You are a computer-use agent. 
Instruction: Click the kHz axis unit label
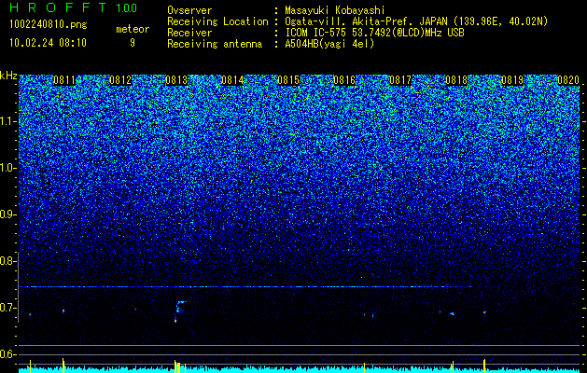coord(8,76)
